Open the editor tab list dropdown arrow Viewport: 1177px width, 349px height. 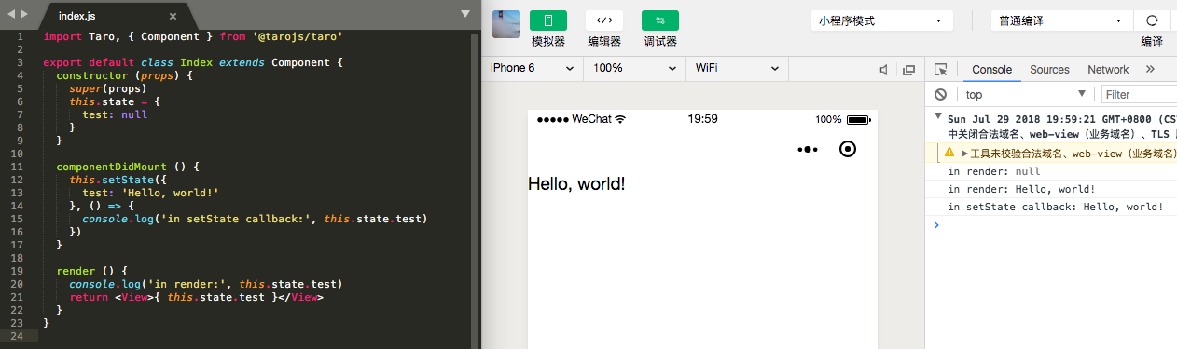465,13
